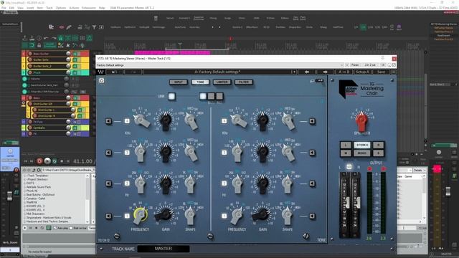Screen dimensions: 459x258
Task: Click the UI button in FX window
Action: click(382, 65)
